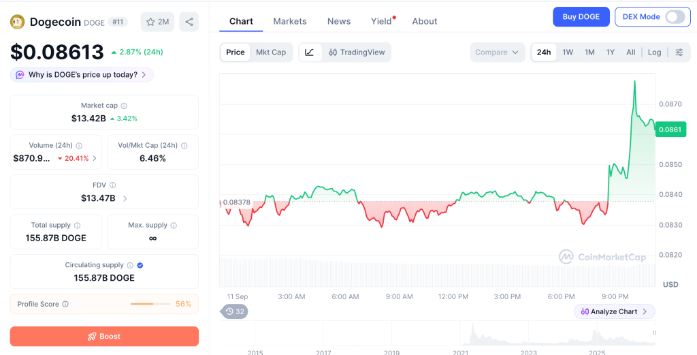The width and height of the screenshot is (697, 355).
Task: Click the history clock icon labeled 32
Action: point(234,311)
